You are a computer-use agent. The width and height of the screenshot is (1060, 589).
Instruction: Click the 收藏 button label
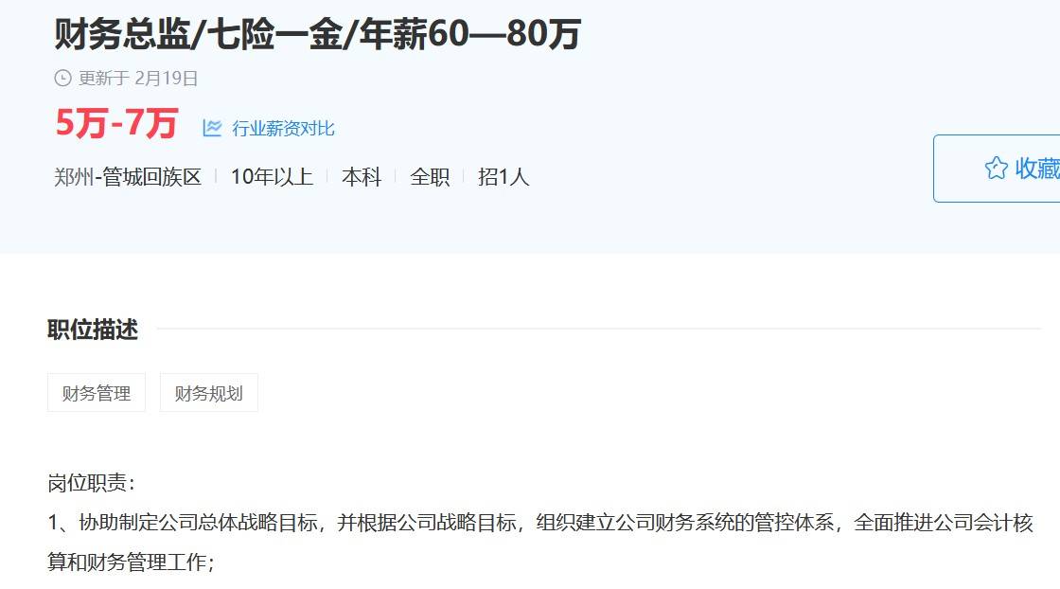point(1037,169)
